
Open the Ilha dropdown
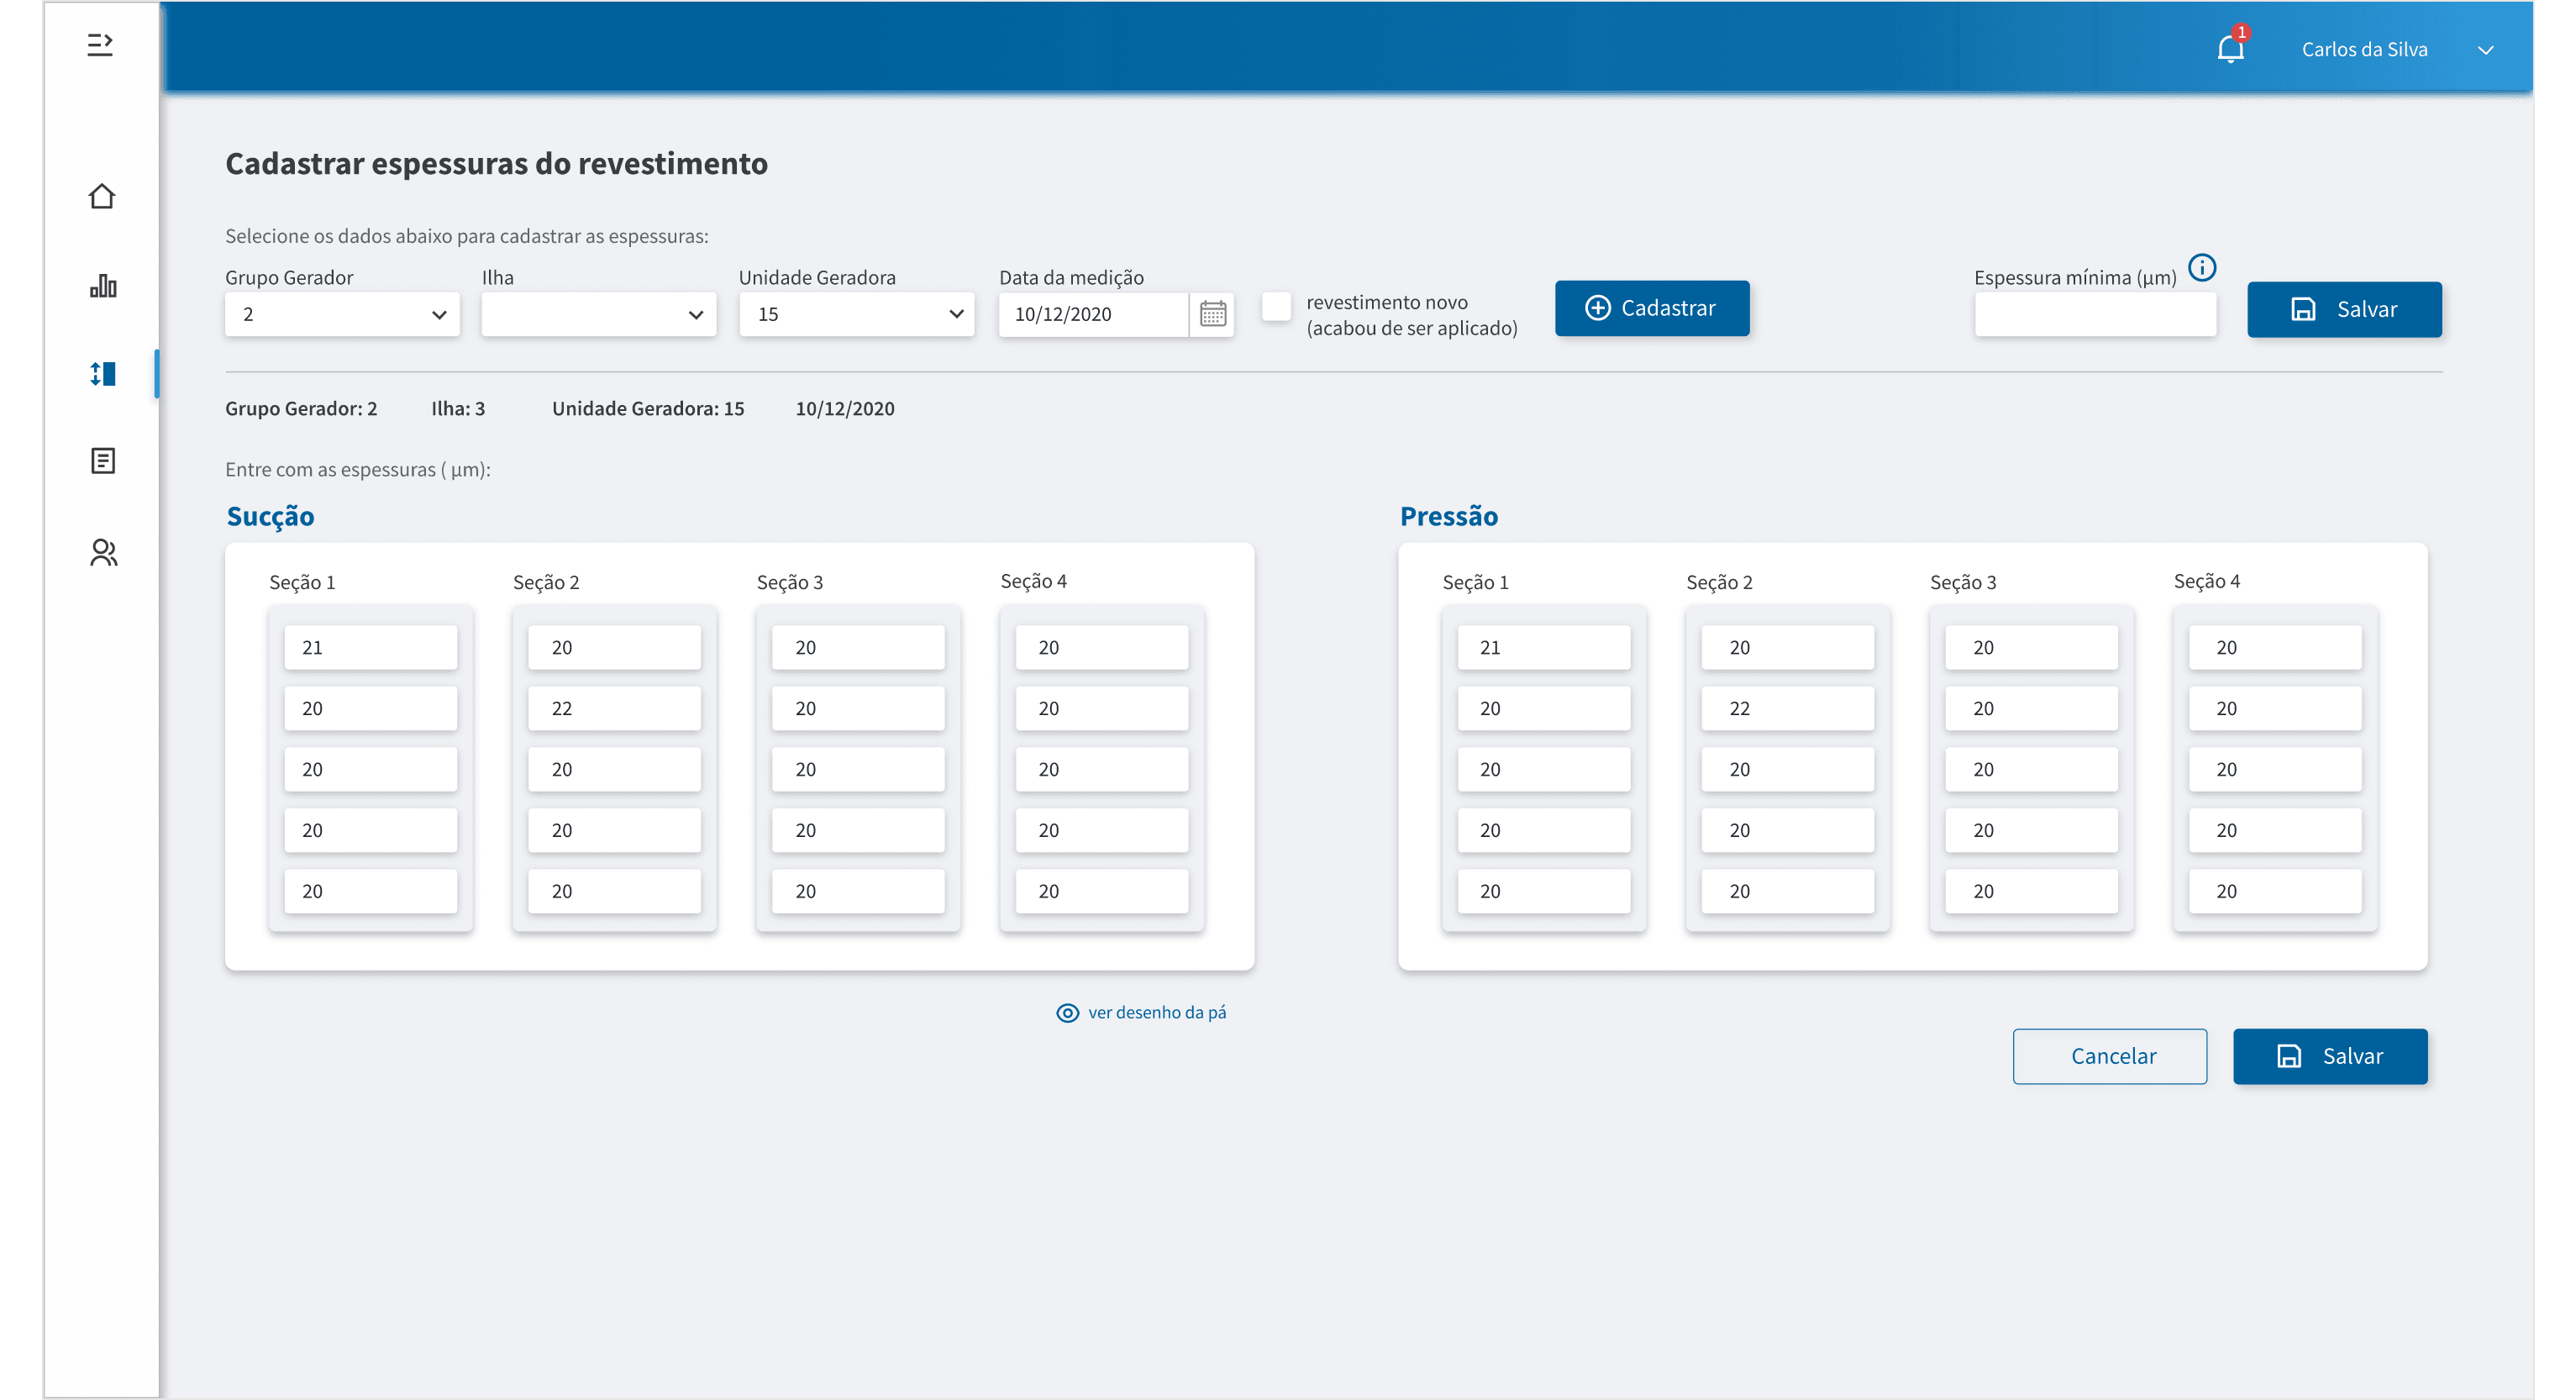pyautogui.click(x=598, y=315)
